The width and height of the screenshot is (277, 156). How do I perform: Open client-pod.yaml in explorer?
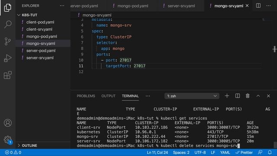43,22
